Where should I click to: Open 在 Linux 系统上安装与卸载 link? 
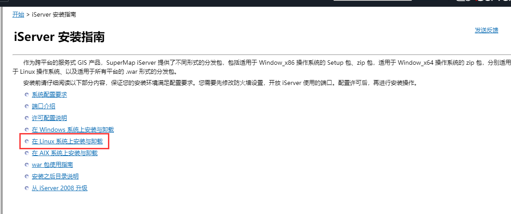[67, 141]
